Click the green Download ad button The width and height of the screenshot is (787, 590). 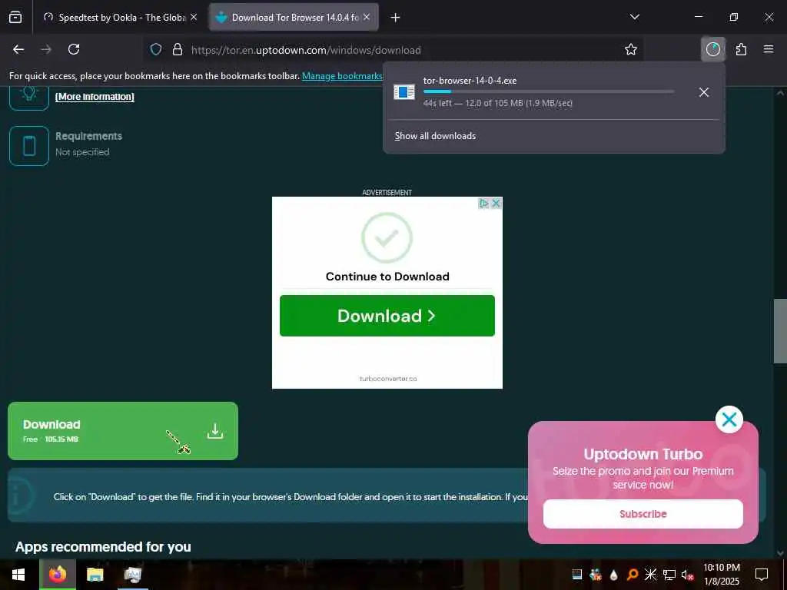point(387,316)
